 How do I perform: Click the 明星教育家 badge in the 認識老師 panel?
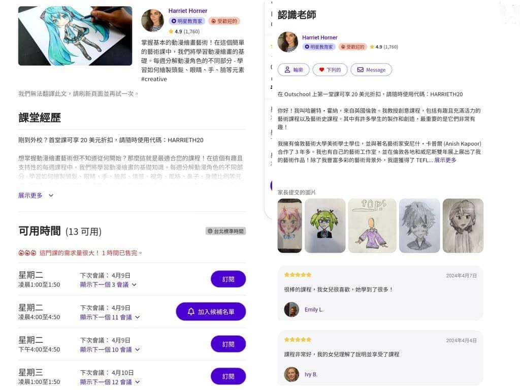click(319, 47)
